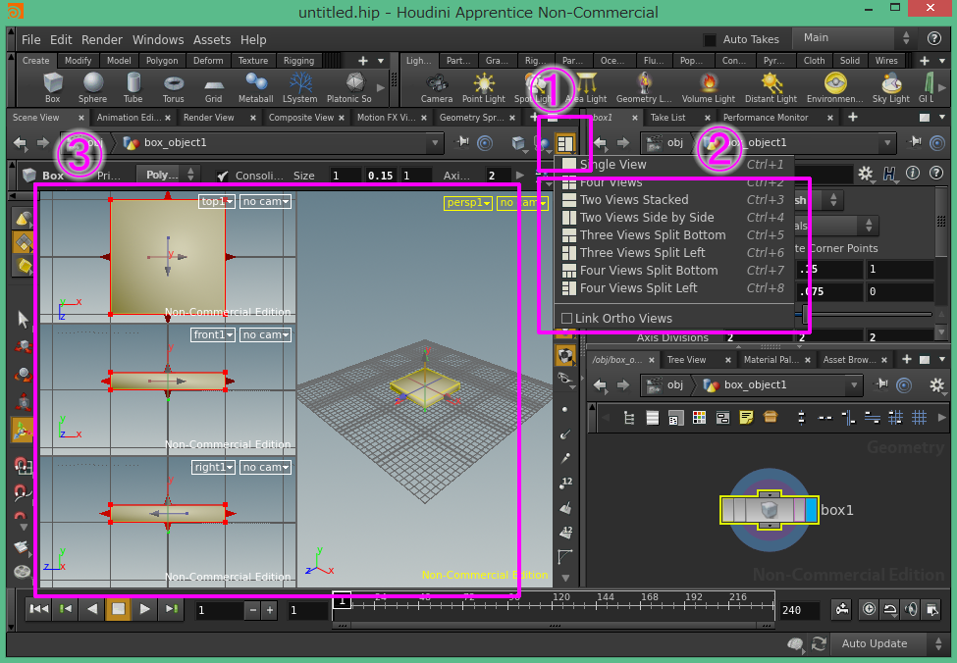The height and width of the screenshot is (663, 957).
Task: Add an Environment Light
Action: [x=835, y=87]
